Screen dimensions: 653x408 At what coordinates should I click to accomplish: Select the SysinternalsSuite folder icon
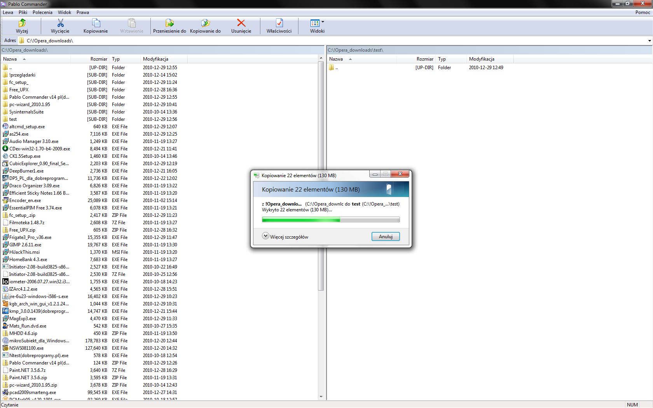pos(5,112)
